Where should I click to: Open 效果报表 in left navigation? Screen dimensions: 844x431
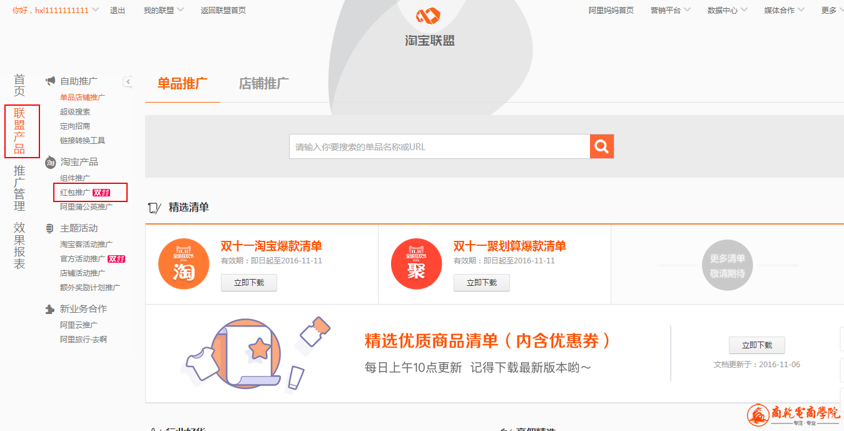click(x=20, y=246)
